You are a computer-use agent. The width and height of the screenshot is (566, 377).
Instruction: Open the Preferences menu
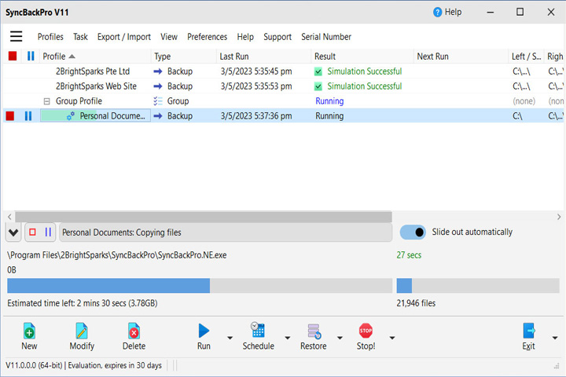(207, 37)
